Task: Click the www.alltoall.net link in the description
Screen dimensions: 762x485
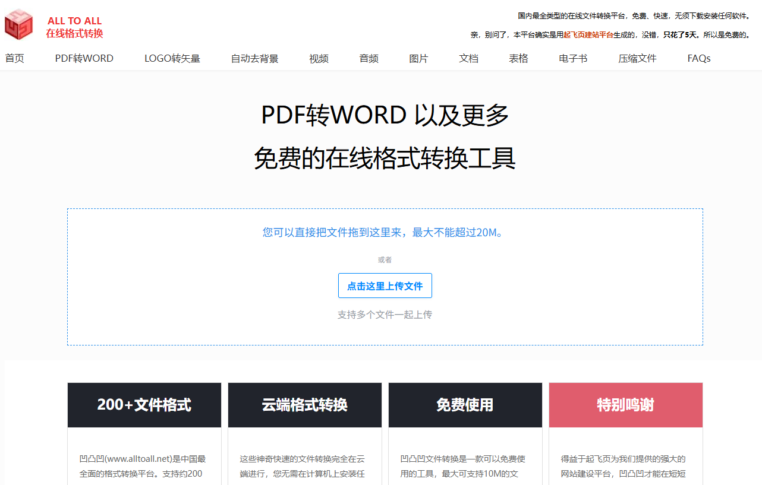Action: click(138, 458)
